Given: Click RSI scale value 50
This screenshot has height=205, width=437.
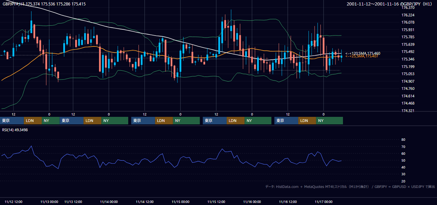Looking at the screenshot, I should pyautogui.click(x=403, y=160).
